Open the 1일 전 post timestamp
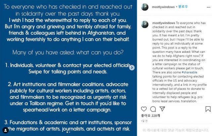 click(x=144, y=121)
